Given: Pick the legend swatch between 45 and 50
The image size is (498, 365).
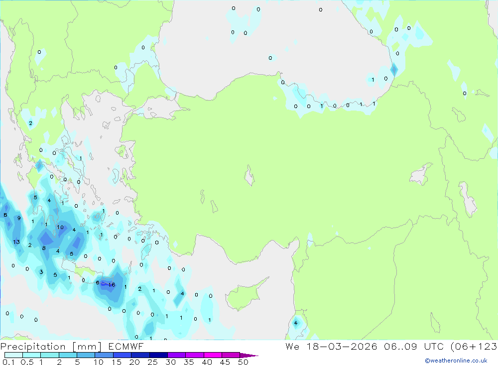Looking at the screenshot, I should [x=231, y=355].
